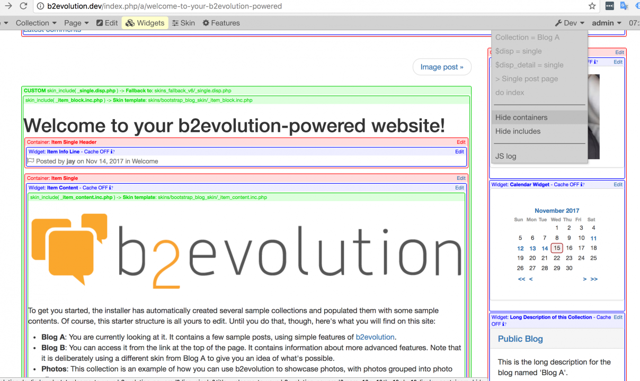The width and height of the screenshot is (640, 381).
Task: Click the 'November 2017' calendar heading
Action: pyautogui.click(x=557, y=211)
